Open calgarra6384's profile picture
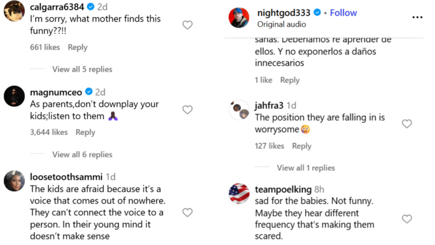 pos(14,11)
